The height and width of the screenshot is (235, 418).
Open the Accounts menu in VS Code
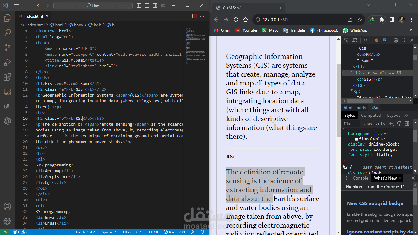pos(7,207)
